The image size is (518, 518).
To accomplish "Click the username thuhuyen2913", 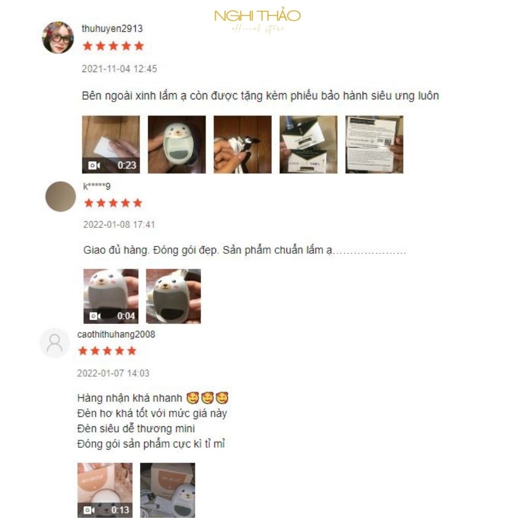I will coord(112,28).
